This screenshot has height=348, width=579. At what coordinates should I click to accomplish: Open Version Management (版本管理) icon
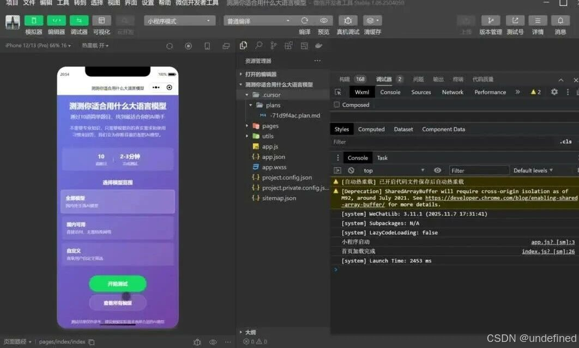tap(490, 21)
